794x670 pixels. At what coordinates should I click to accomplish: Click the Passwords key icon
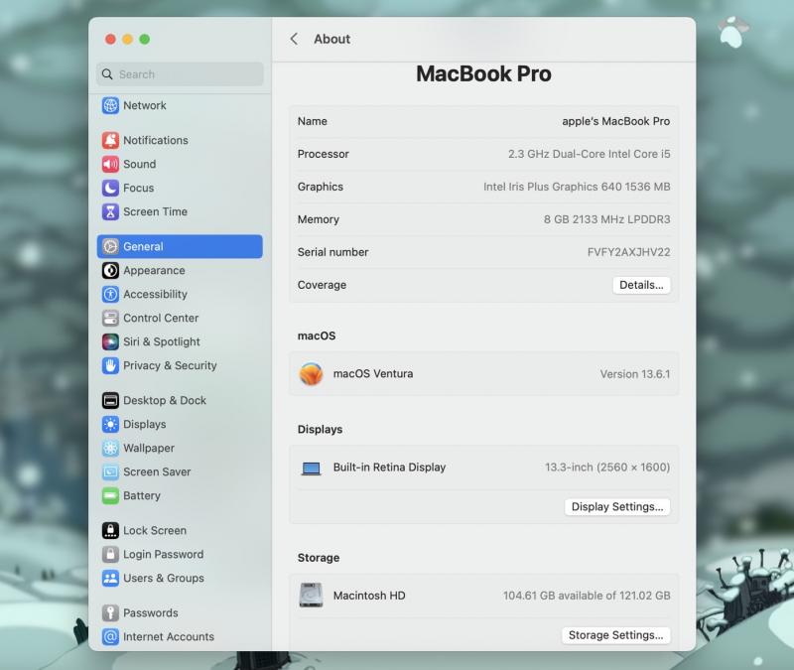click(110, 613)
